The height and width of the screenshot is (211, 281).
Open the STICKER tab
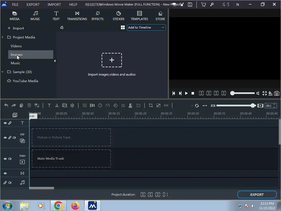pos(119,16)
